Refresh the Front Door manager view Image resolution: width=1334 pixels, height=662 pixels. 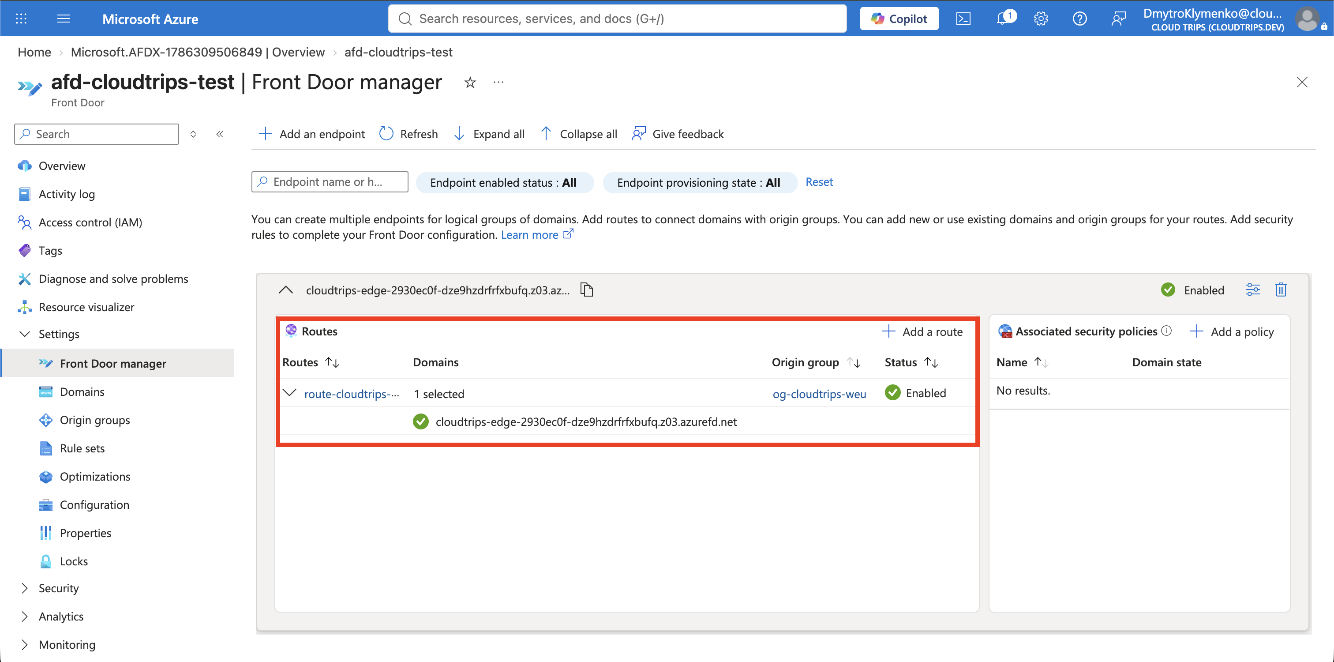point(408,134)
